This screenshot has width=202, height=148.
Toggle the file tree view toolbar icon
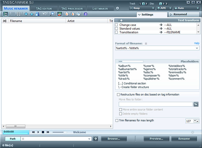(5, 14)
